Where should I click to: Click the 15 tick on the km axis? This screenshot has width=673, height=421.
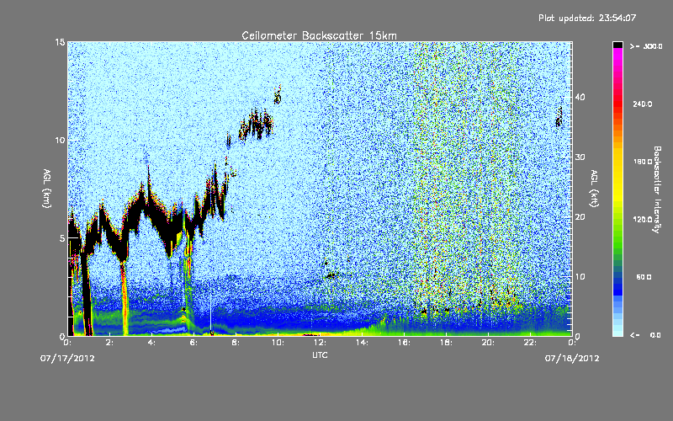point(60,42)
